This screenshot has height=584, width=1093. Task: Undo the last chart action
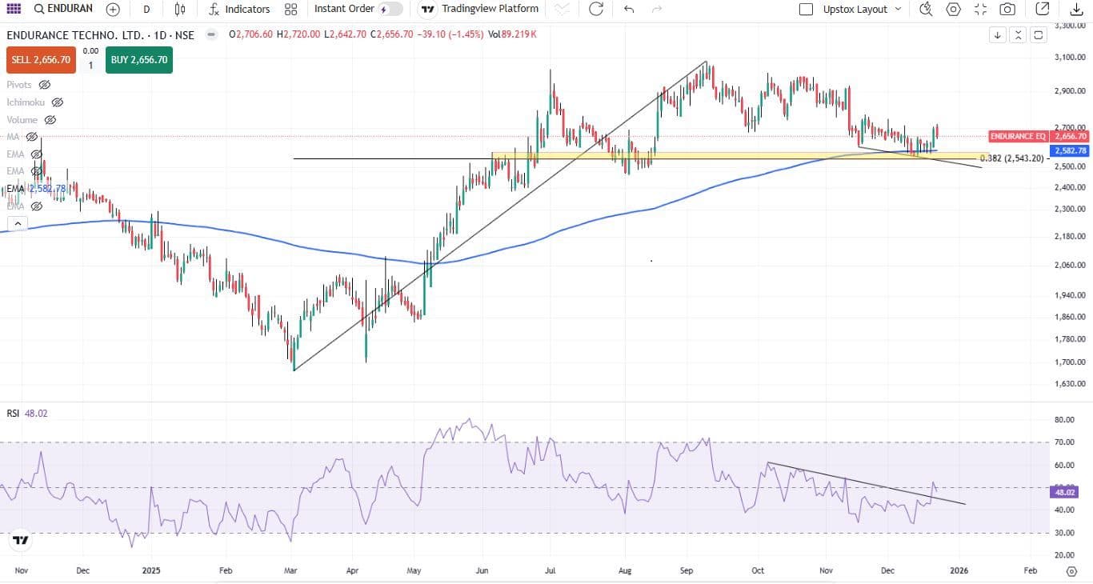[x=629, y=9]
